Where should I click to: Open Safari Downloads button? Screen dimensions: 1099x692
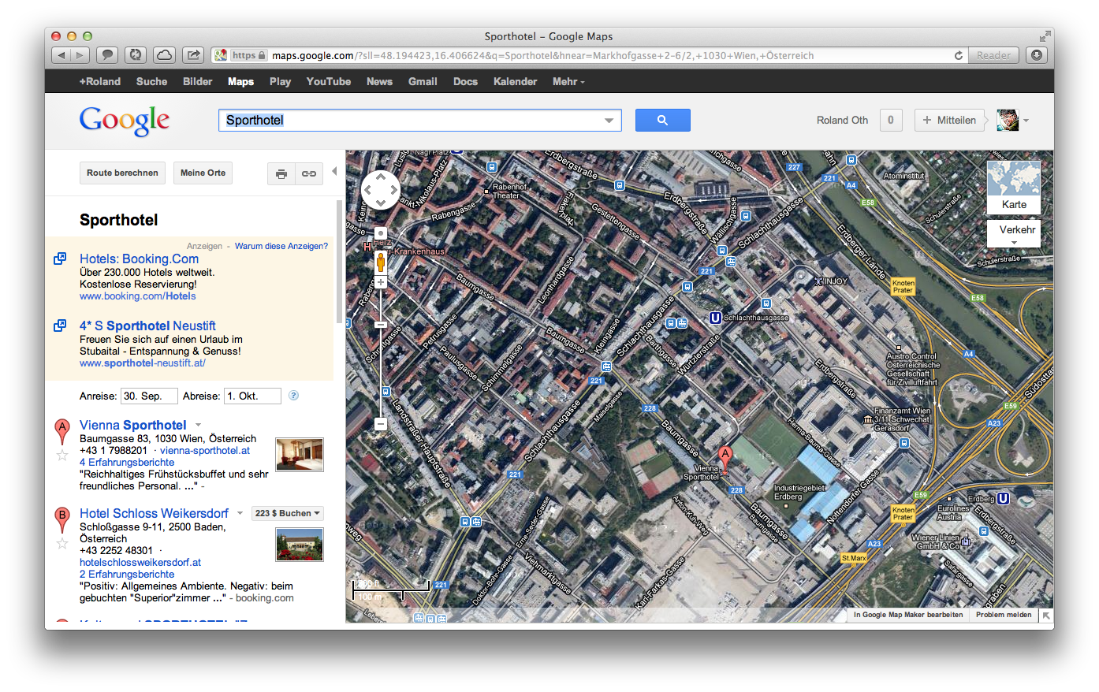(1037, 55)
